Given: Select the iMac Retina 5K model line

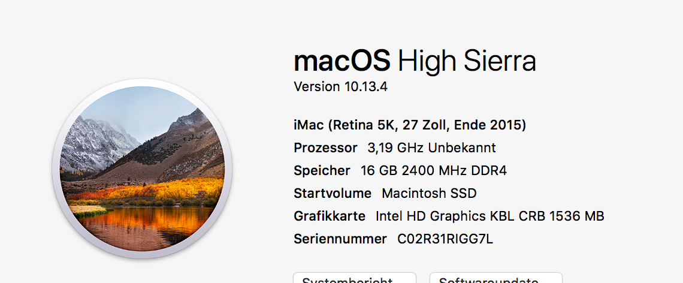Looking at the screenshot, I should coord(410,125).
